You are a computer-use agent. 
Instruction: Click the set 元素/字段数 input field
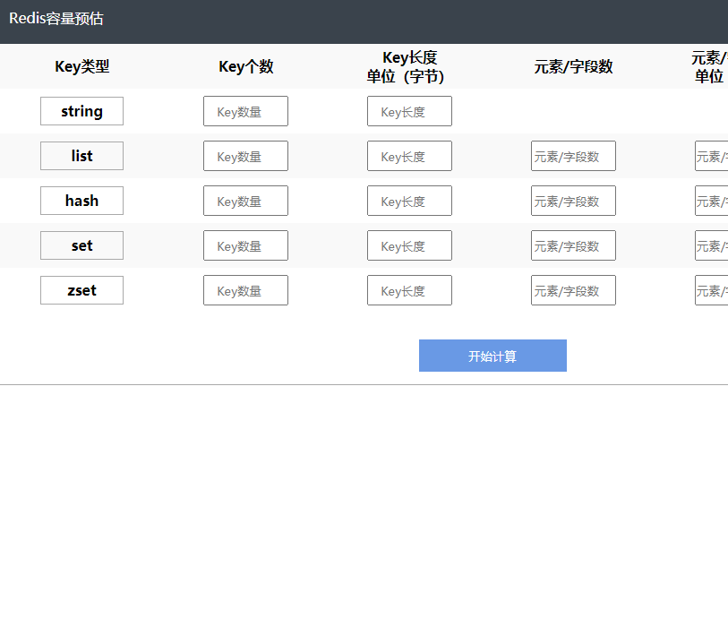point(573,245)
